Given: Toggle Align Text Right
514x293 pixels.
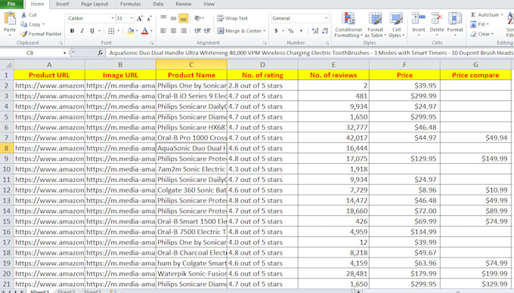Looking at the screenshot, I should coord(184,31).
